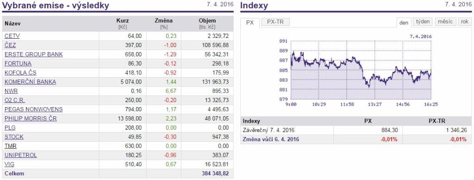Open the PEGAS NONWOVENS link

point(33,109)
